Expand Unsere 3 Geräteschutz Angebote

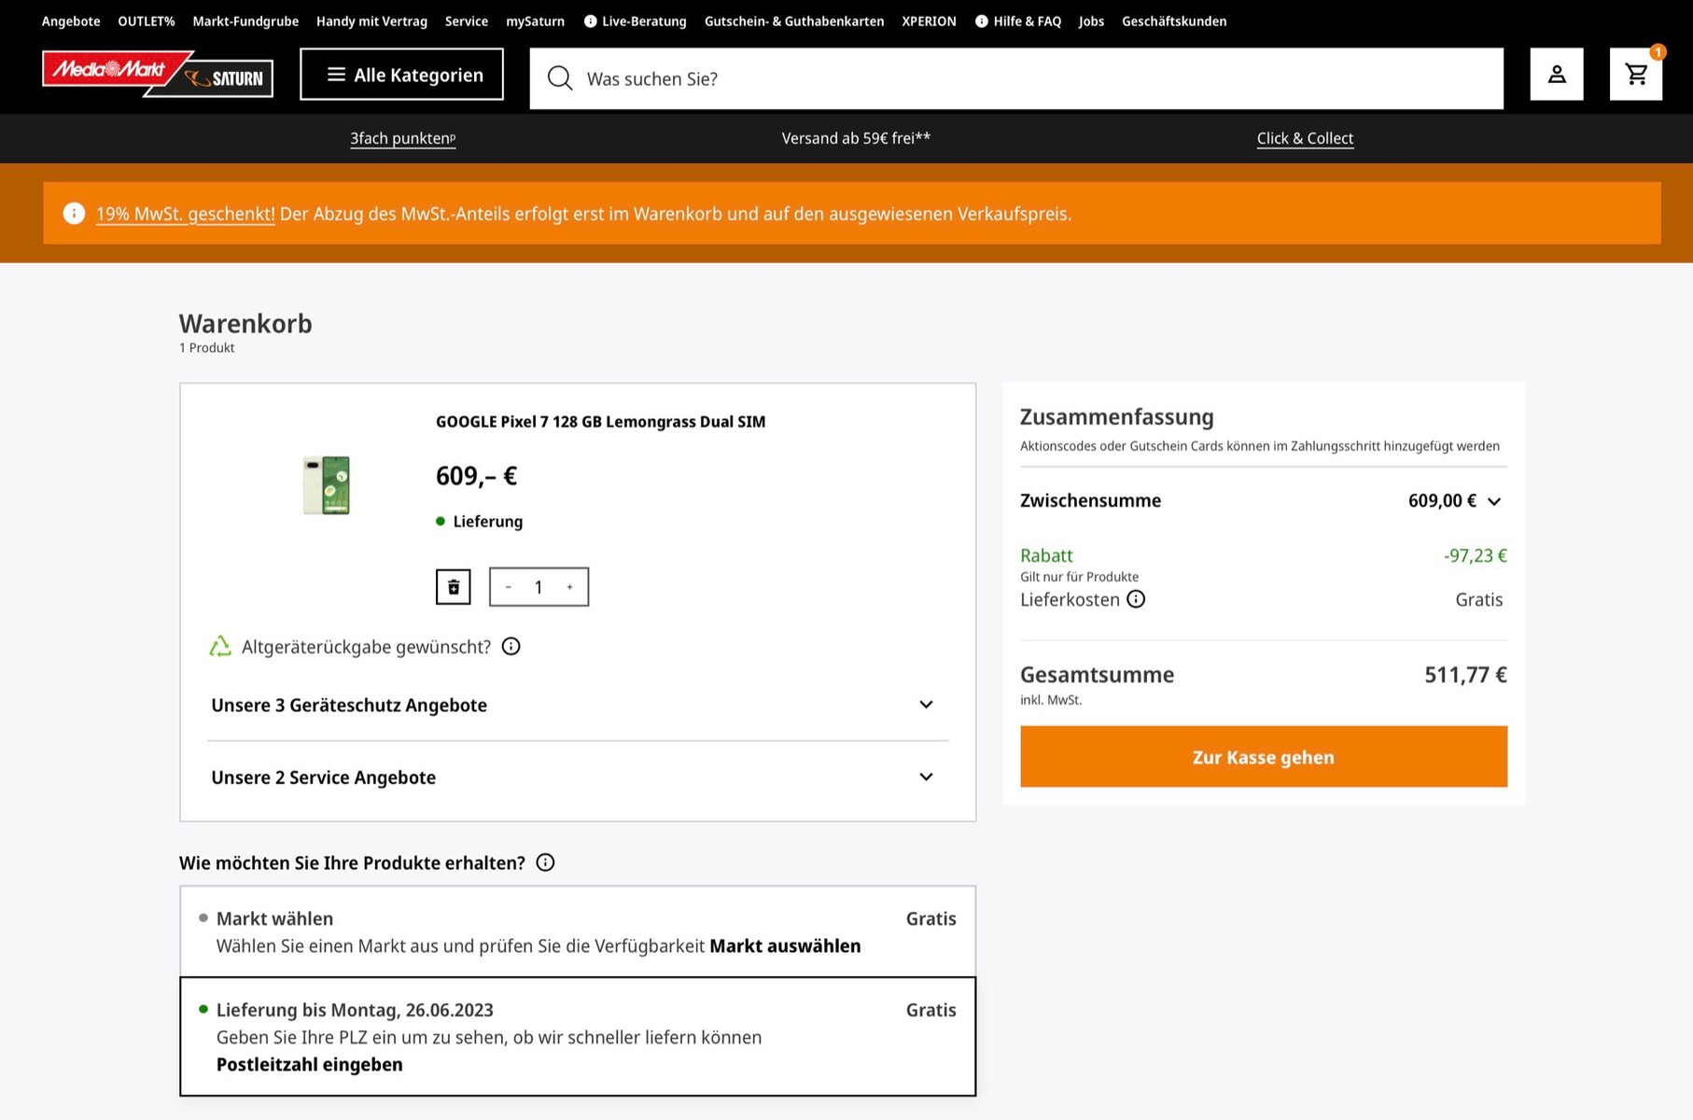[925, 705]
